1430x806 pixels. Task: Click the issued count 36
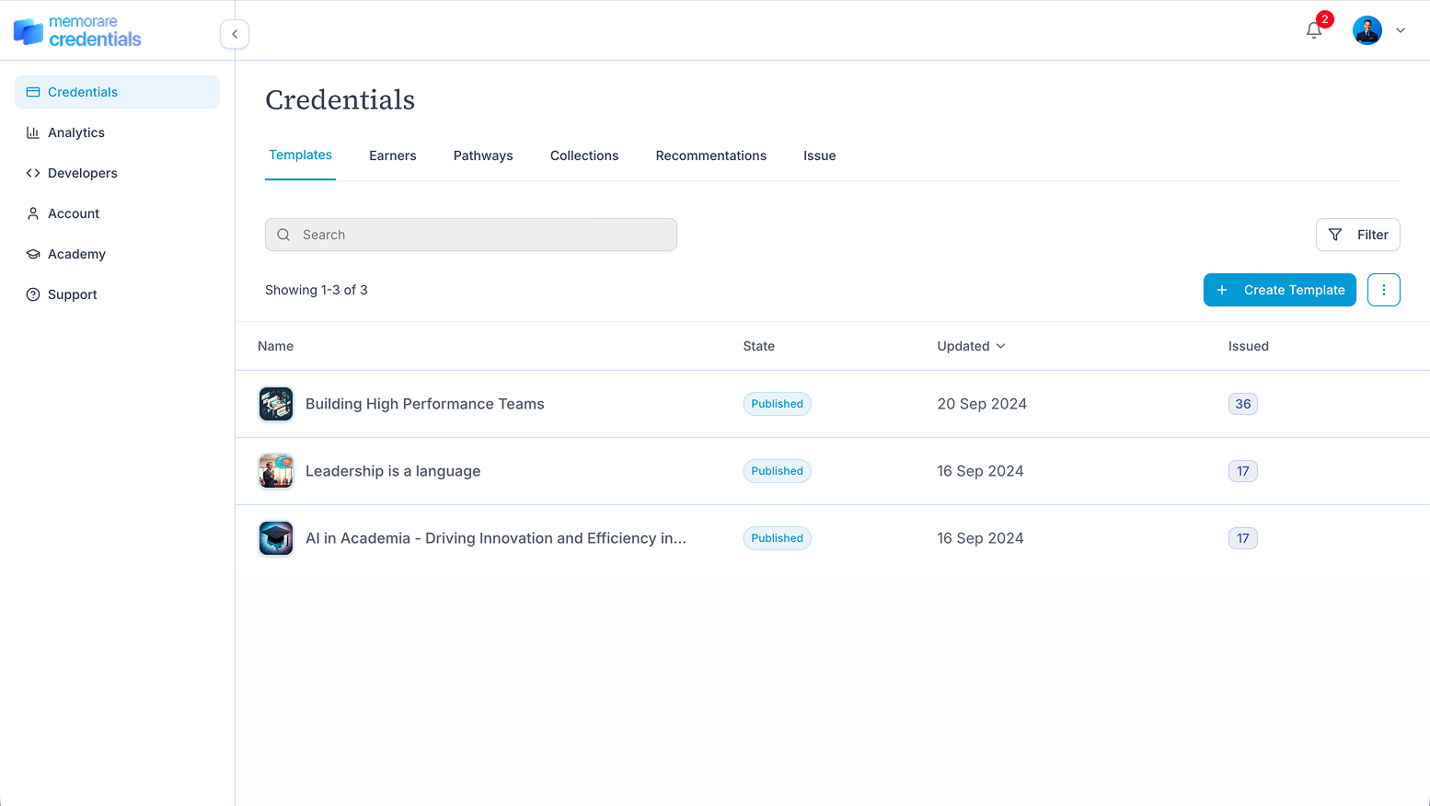1243,404
